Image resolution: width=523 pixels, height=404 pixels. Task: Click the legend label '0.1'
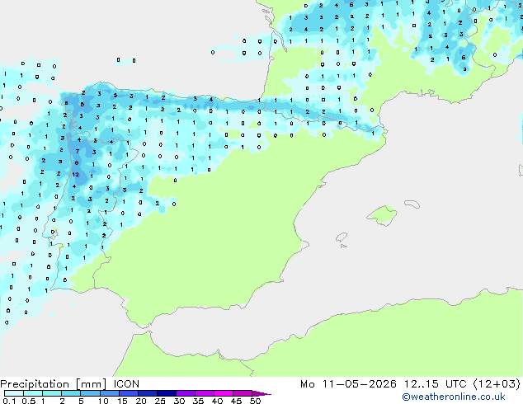pyautogui.click(x=9, y=401)
